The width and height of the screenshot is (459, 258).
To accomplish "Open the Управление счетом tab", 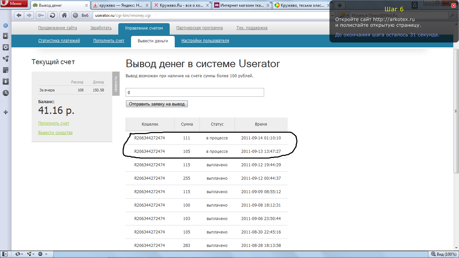I will pos(144,28).
